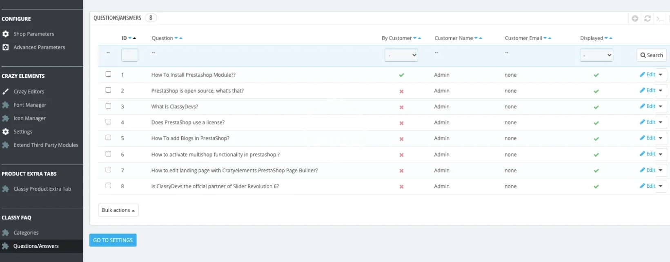Open the Displayed filter dropdown
This screenshot has height=262, width=670.
coord(596,55)
